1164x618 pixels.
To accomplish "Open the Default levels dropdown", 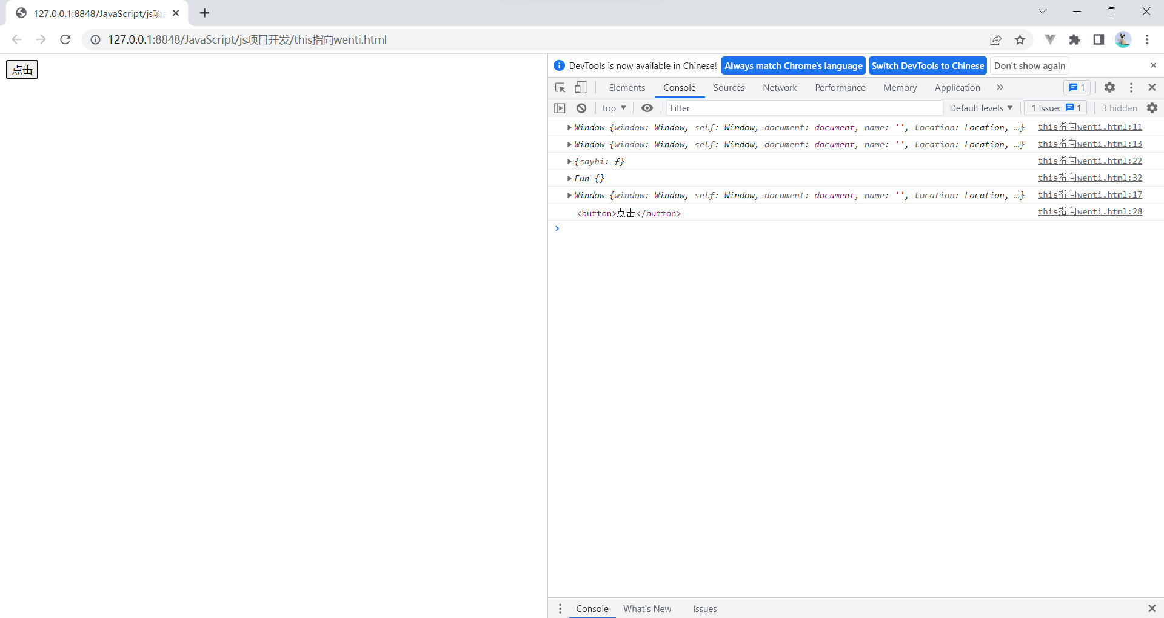I will point(980,108).
